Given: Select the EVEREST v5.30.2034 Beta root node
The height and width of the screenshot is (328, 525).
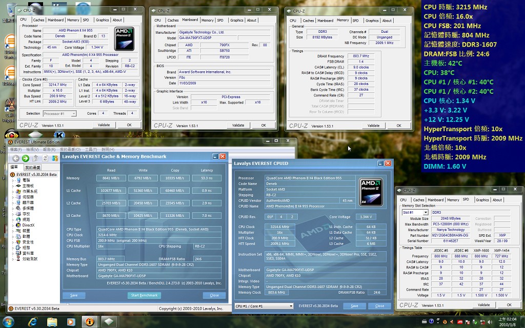Looking at the screenshot, I should (x=33, y=174).
